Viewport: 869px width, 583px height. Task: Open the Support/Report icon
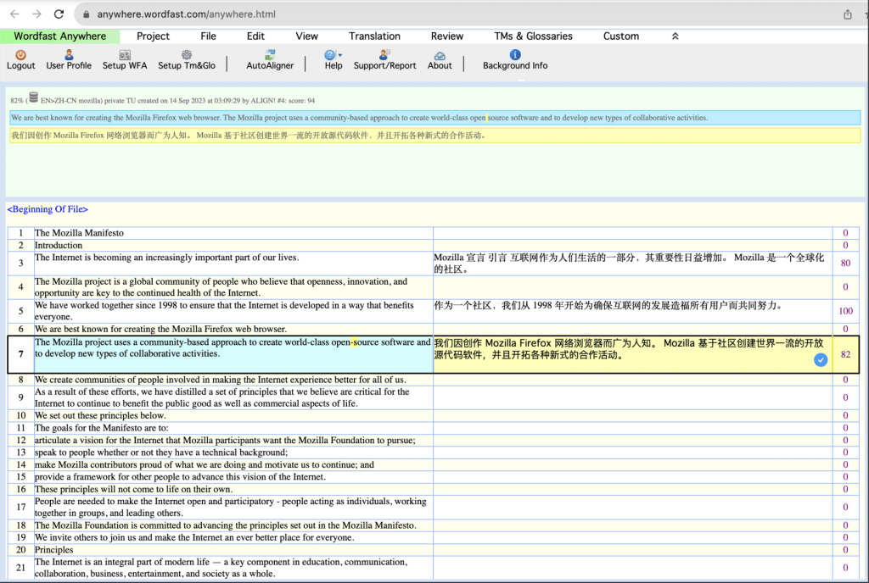tap(384, 55)
